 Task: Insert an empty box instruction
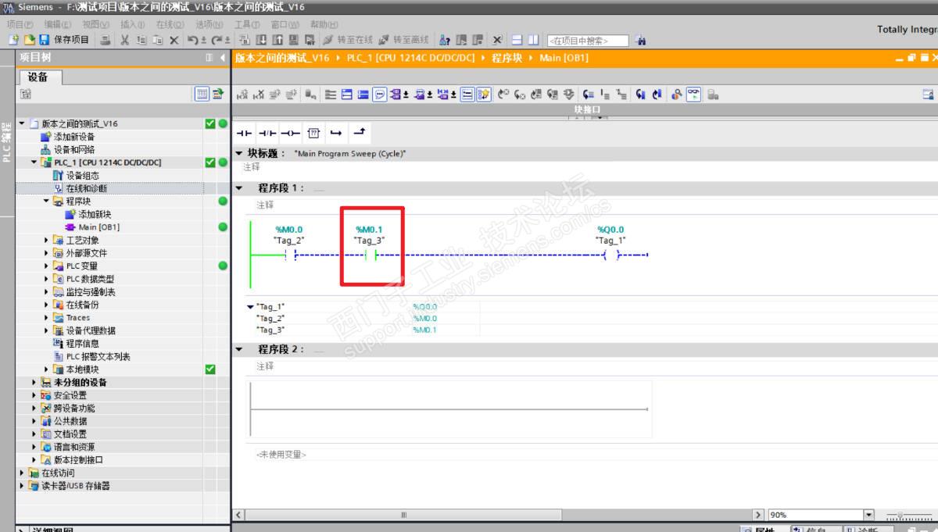[313, 133]
